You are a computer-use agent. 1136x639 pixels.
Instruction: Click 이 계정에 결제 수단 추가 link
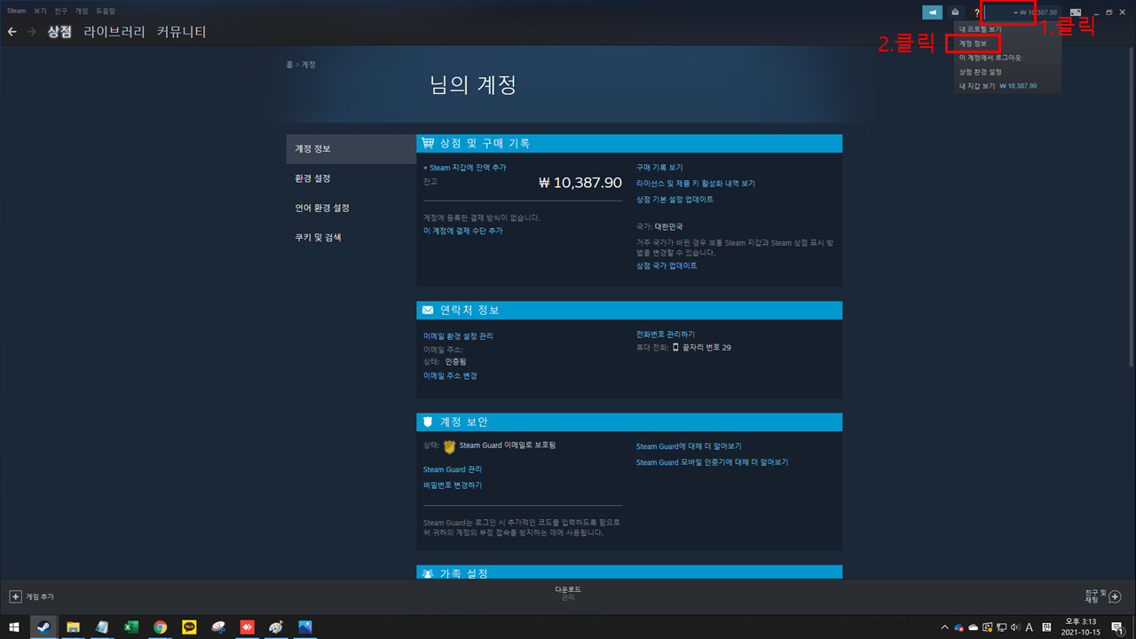pyautogui.click(x=462, y=231)
